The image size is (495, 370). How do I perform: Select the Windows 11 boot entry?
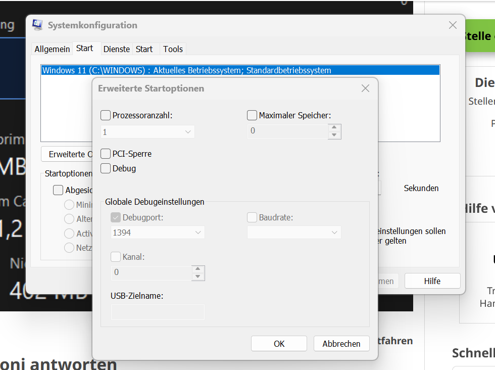[240, 70]
